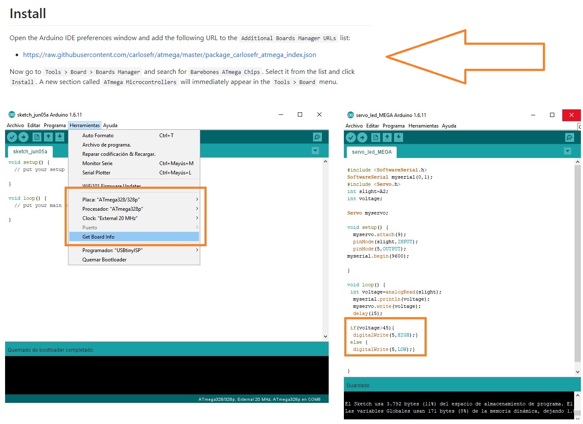The image size is (583, 424).
Task: Maximize the sketch_jun05a window
Action: coord(300,114)
